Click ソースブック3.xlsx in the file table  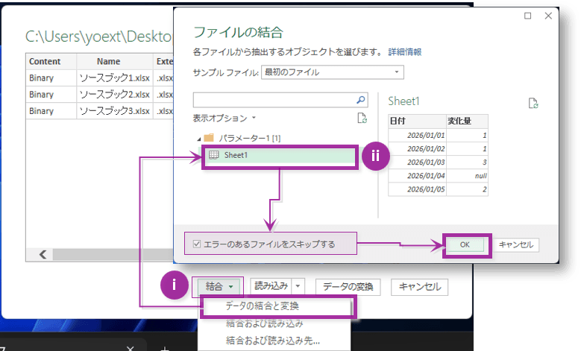pyautogui.click(x=115, y=111)
